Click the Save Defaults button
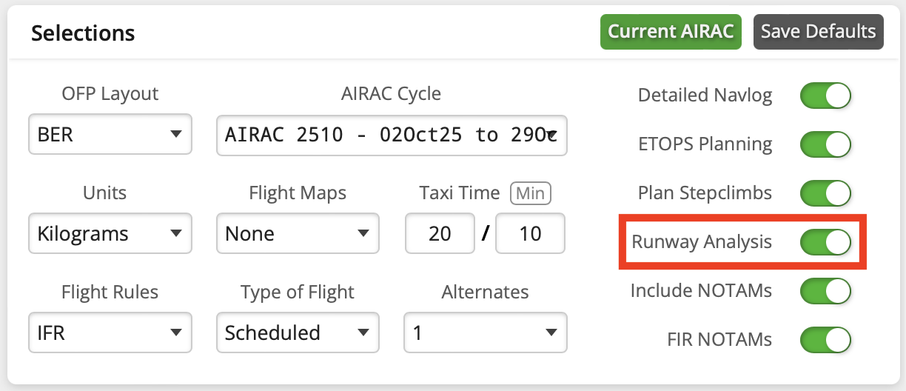This screenshot has width=906, height=391. tap(818, 32)
